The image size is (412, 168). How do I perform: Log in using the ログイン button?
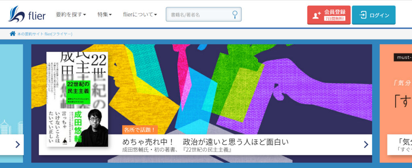coord(373,15)
